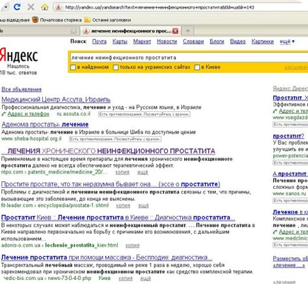Click Адрес и телефон under Ассута ad

[x=28, y=114]
